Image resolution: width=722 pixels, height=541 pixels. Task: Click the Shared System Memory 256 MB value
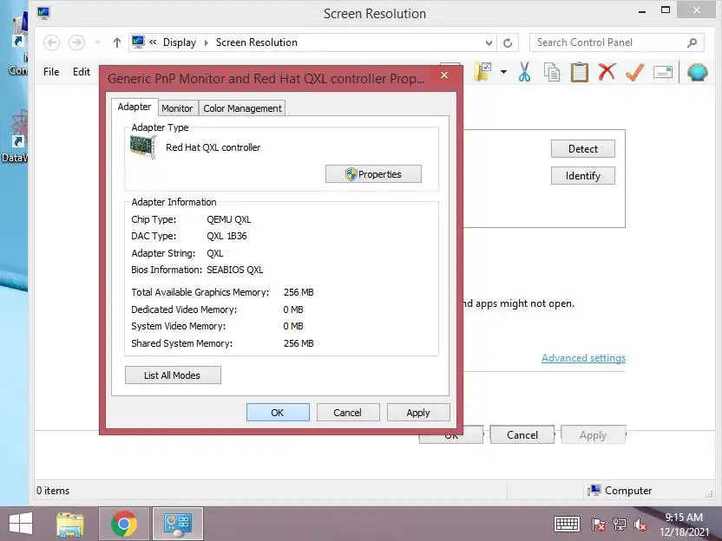(299, 343)
